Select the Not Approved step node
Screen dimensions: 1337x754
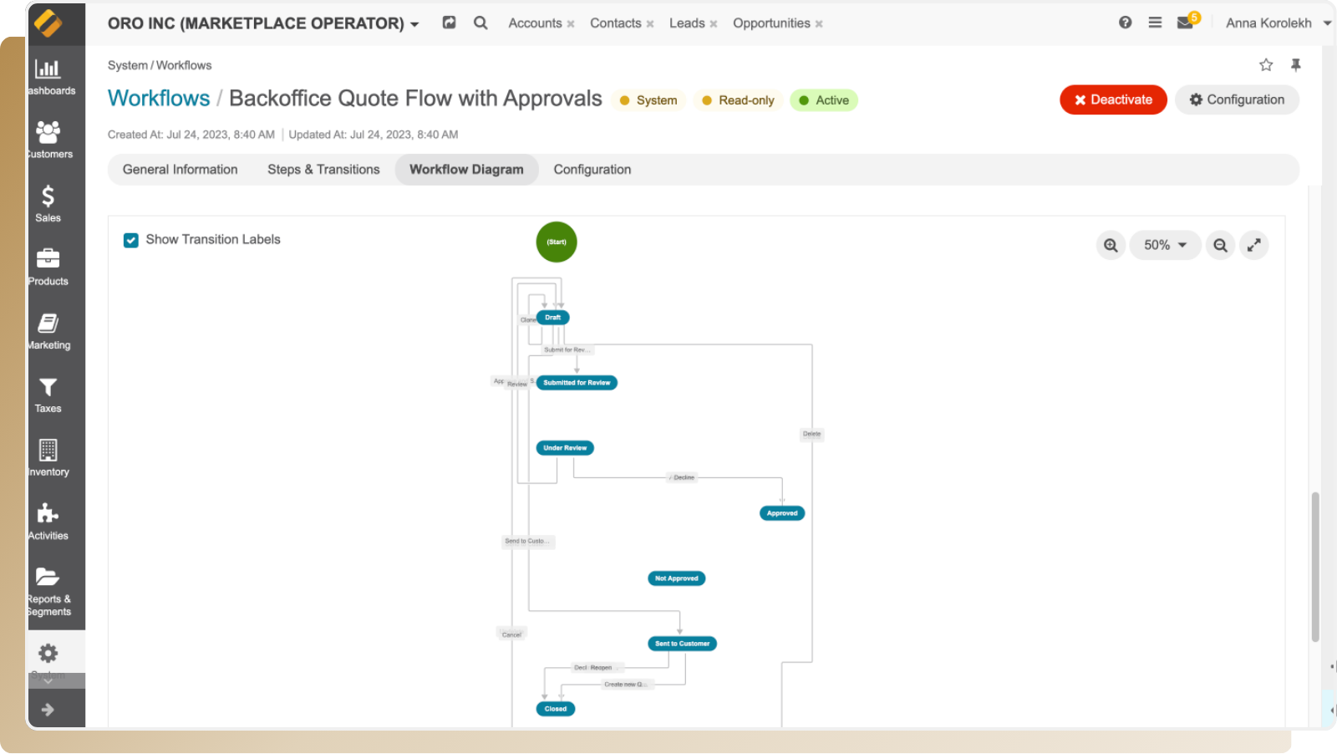677,578
